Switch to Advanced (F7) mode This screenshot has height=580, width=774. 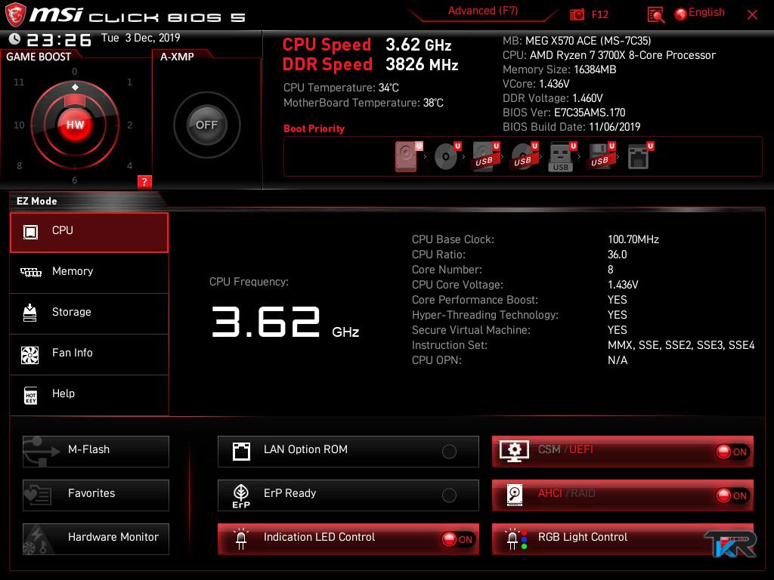tap(483, 11)
